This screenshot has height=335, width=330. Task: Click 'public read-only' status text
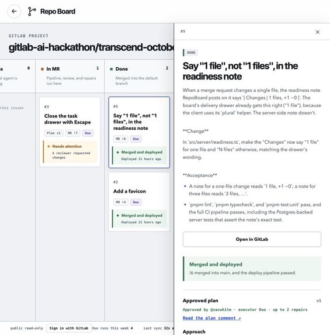26,328
